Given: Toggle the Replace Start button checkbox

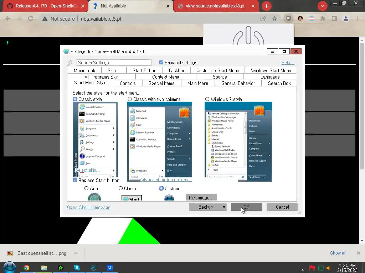Looking at the screenshot, I should tap(75, 180).
